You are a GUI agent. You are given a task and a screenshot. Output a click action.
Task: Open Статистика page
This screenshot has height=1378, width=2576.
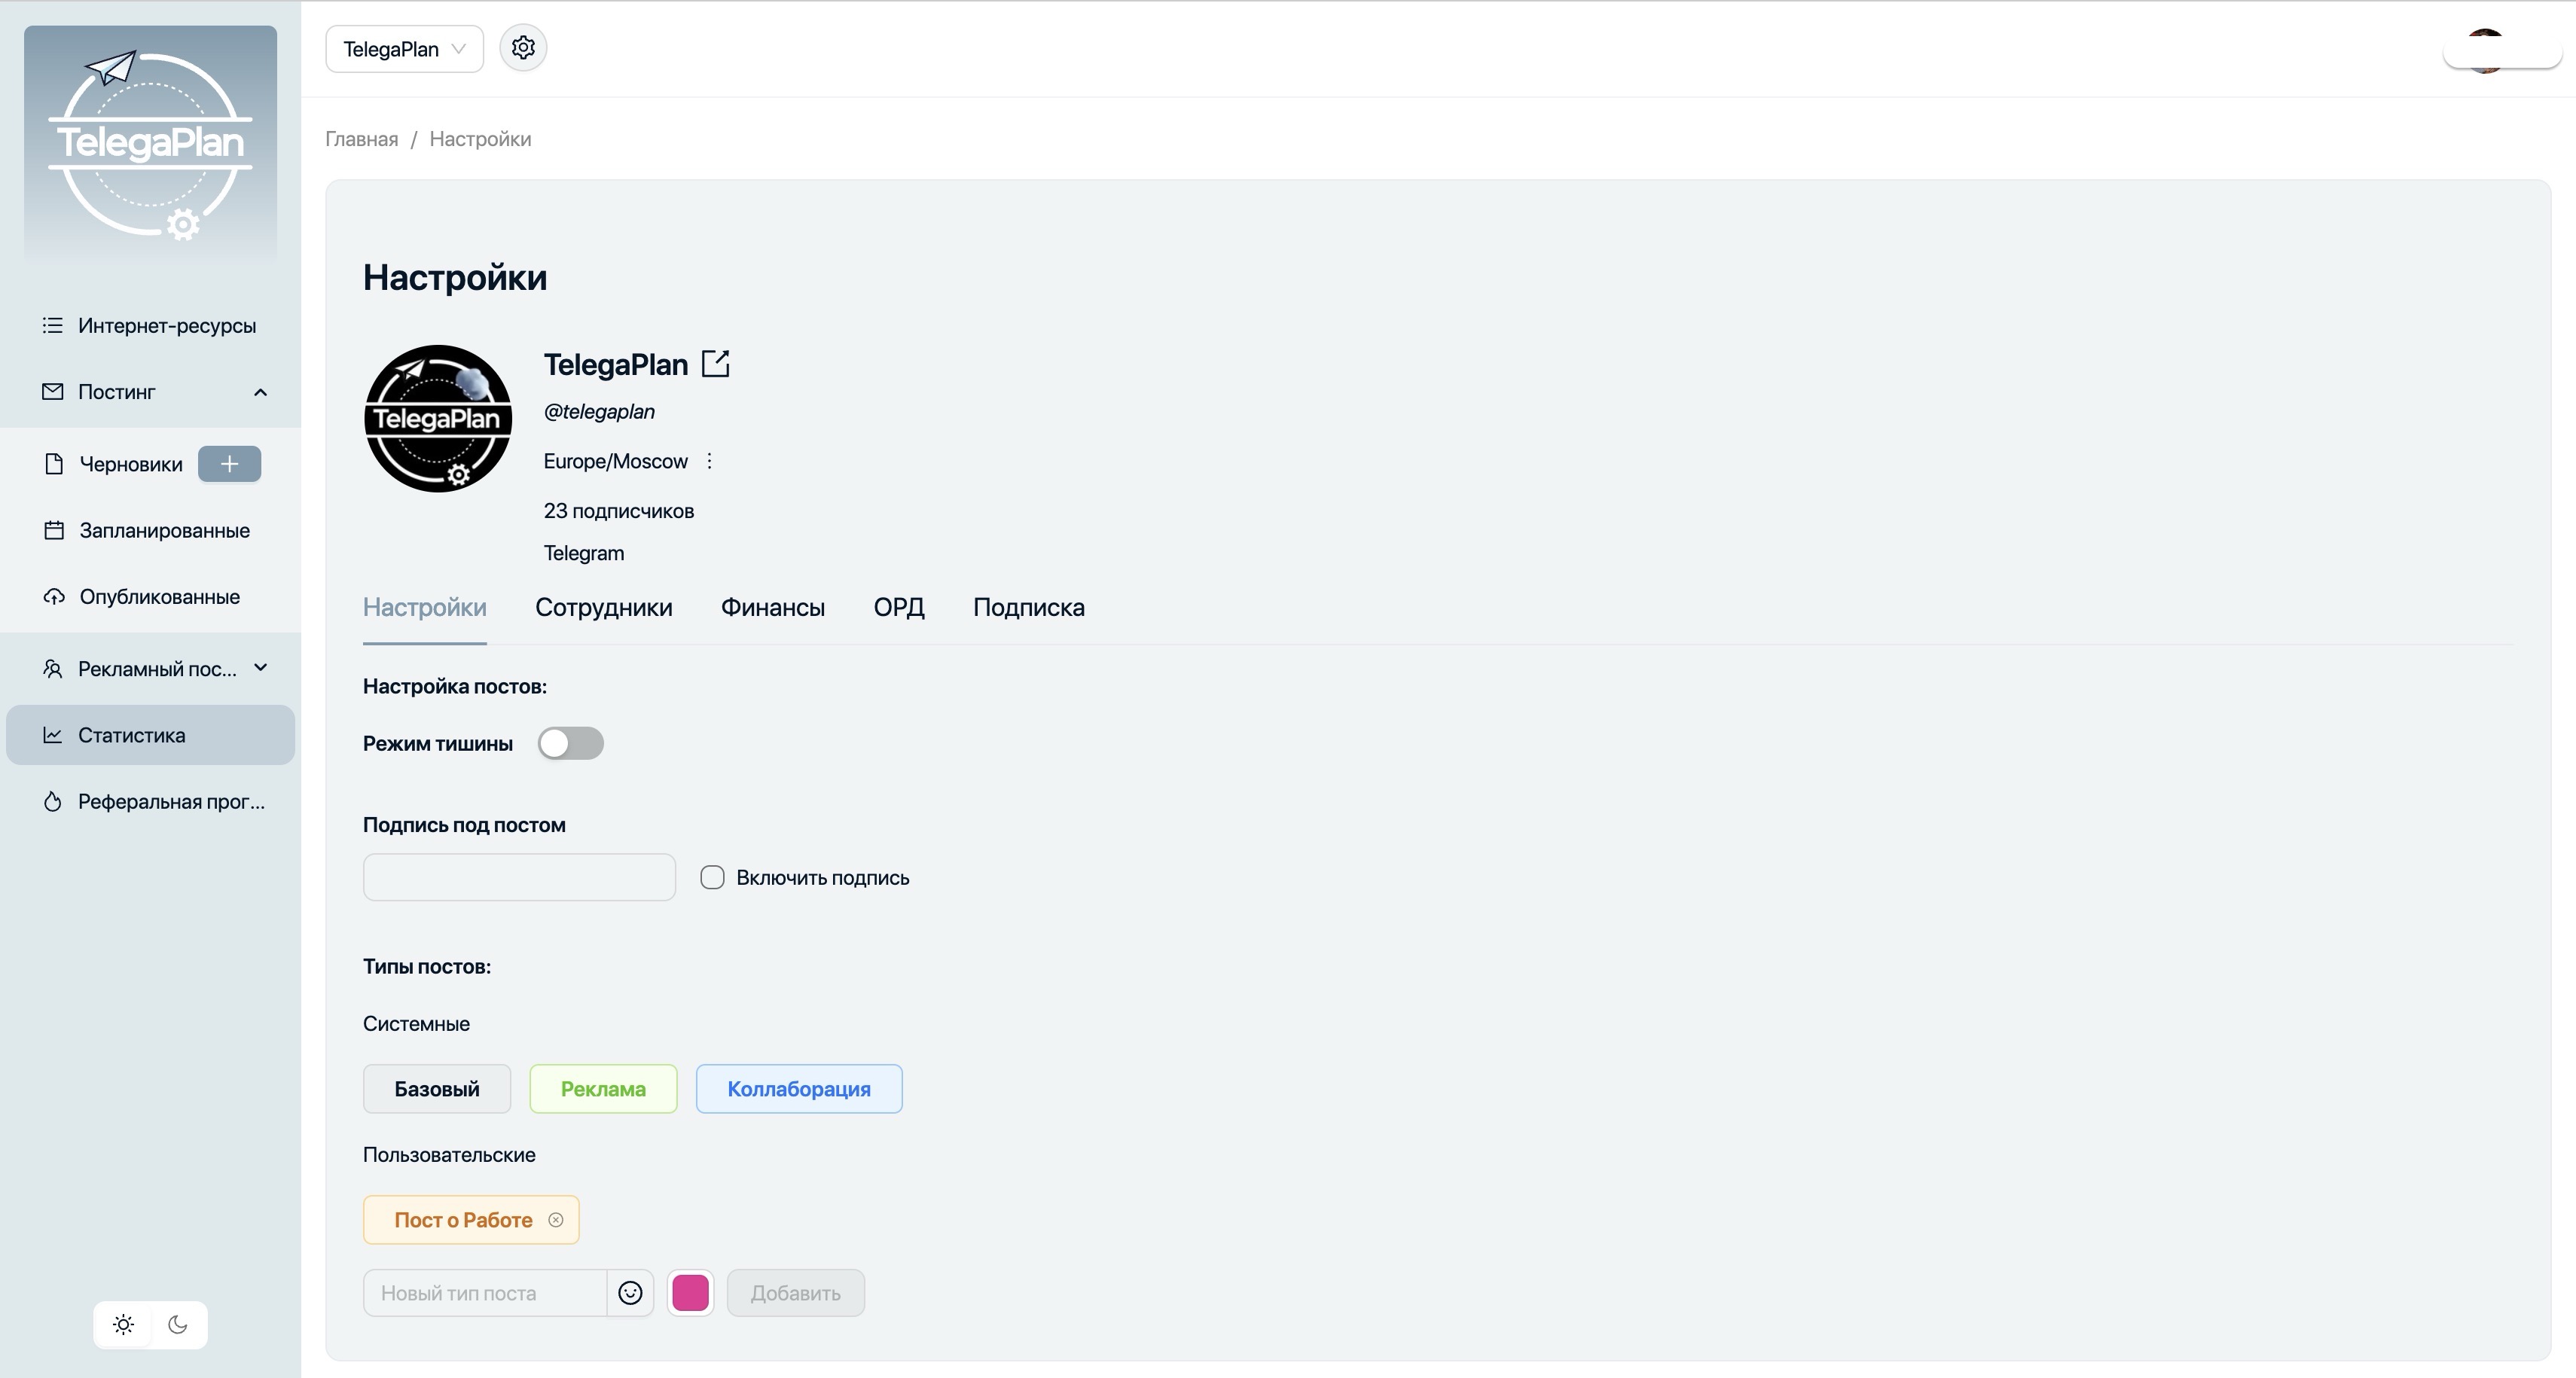tap(150, 735)
